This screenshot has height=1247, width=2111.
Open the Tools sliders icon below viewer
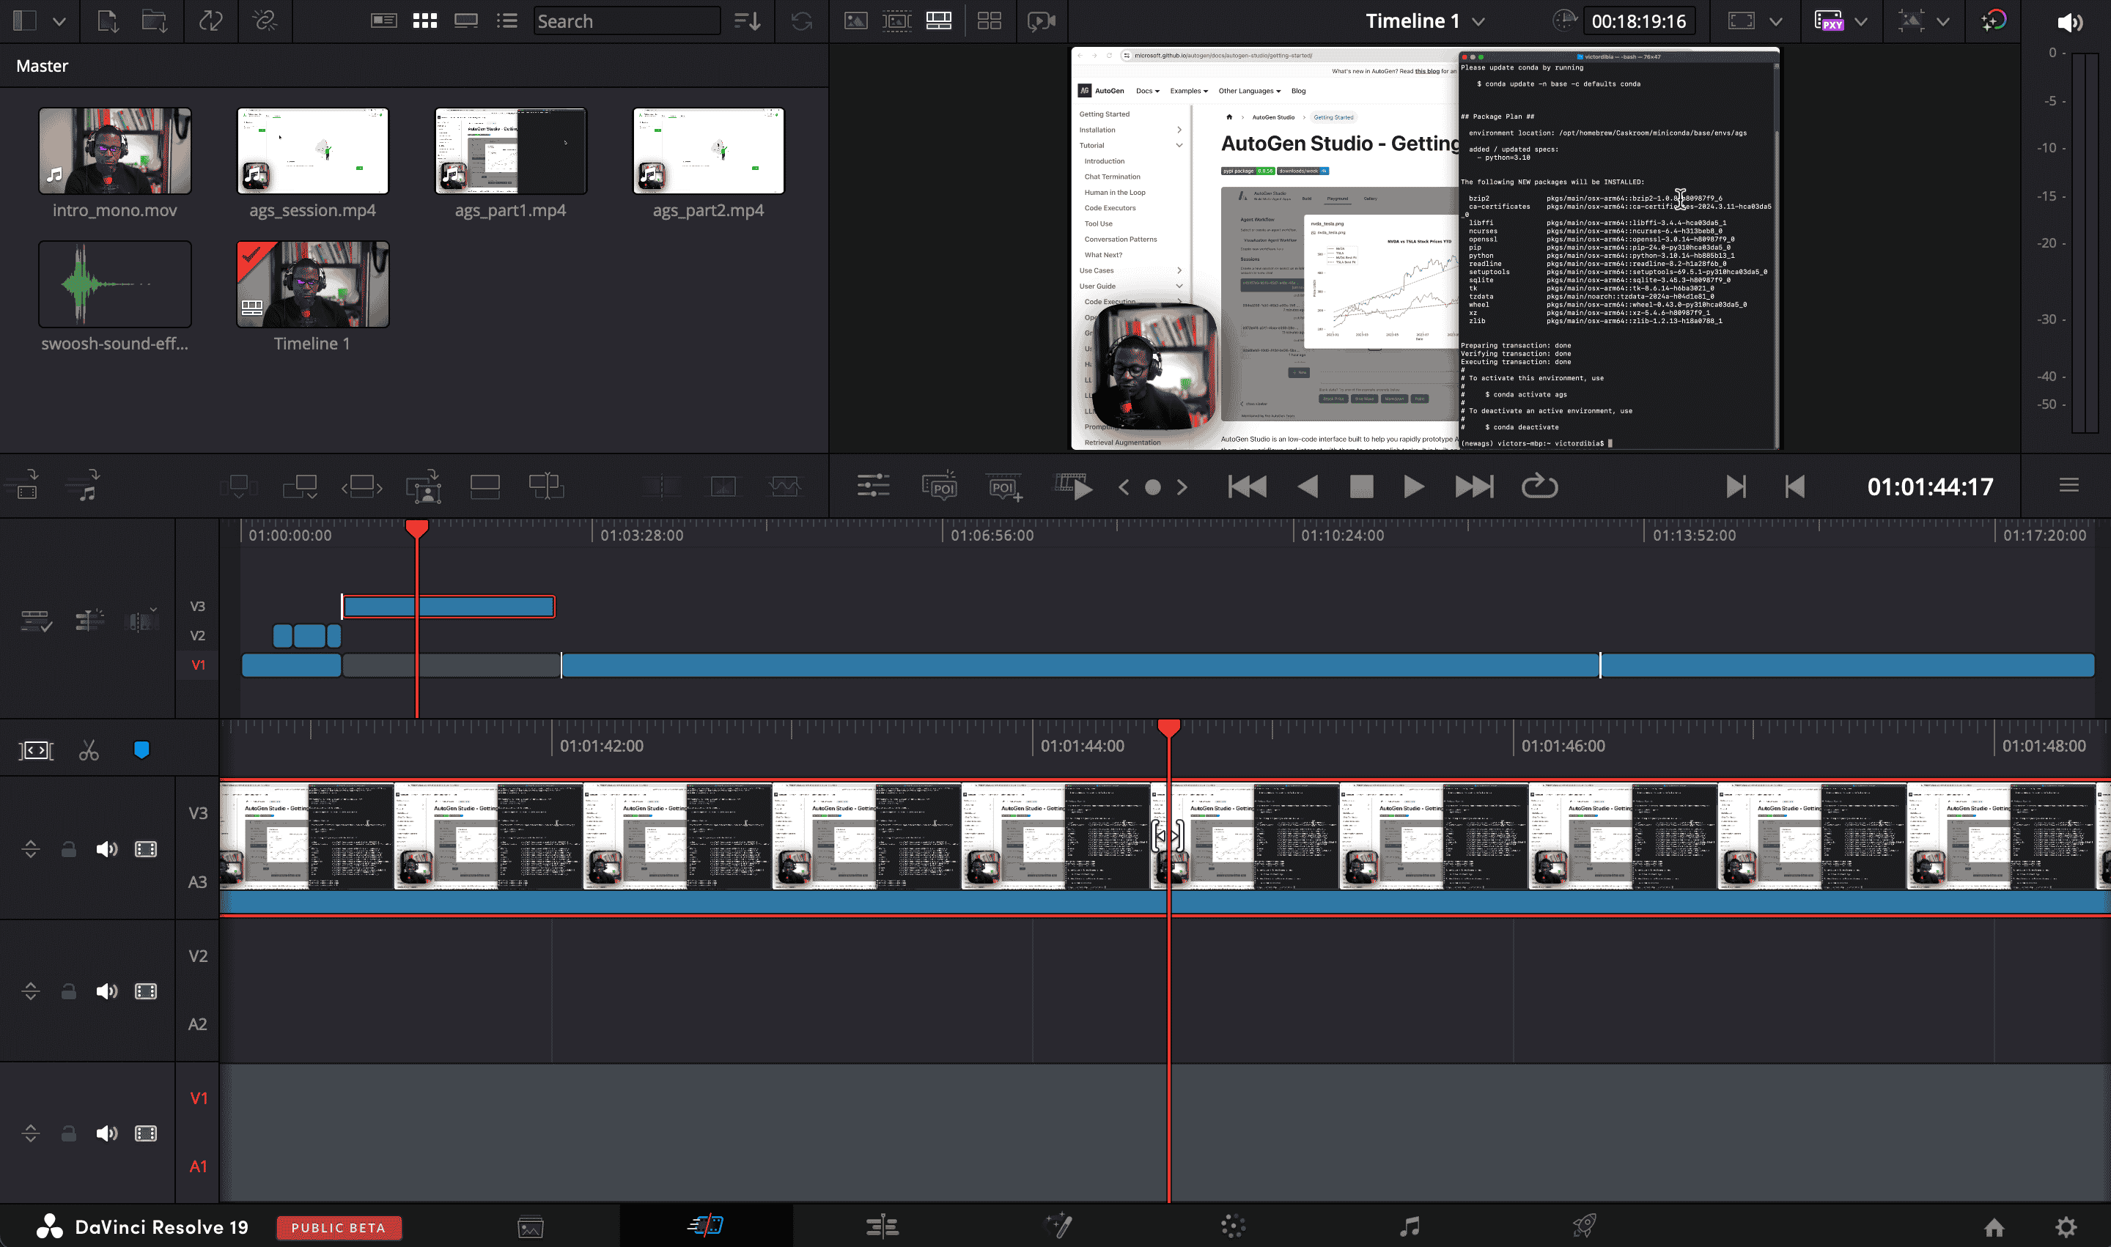874,485
